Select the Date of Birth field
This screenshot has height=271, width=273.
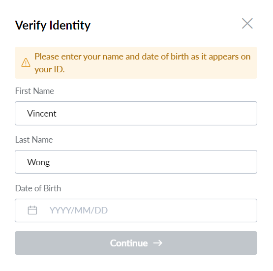[136, 211]
